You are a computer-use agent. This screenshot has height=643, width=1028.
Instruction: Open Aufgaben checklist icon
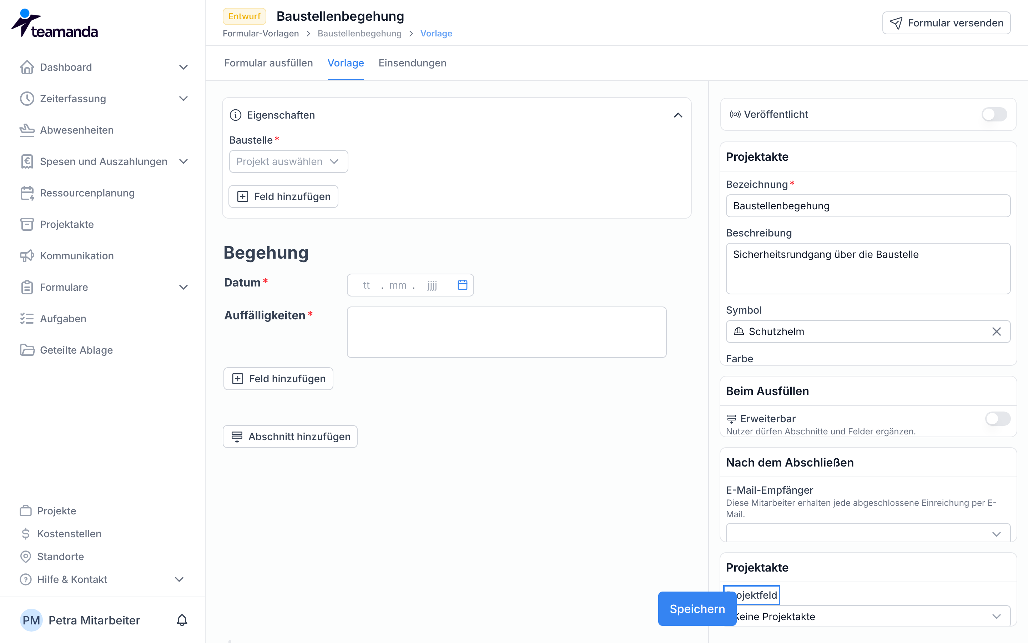tap(27, 319)
